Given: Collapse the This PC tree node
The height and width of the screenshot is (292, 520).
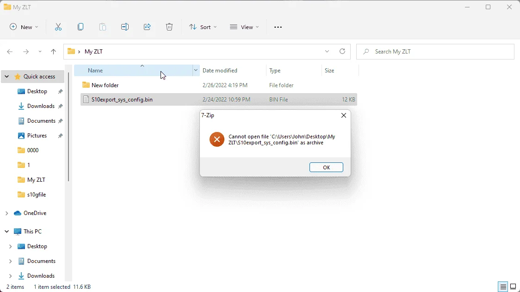Looking at the screenshot, I should pos(6,232).
